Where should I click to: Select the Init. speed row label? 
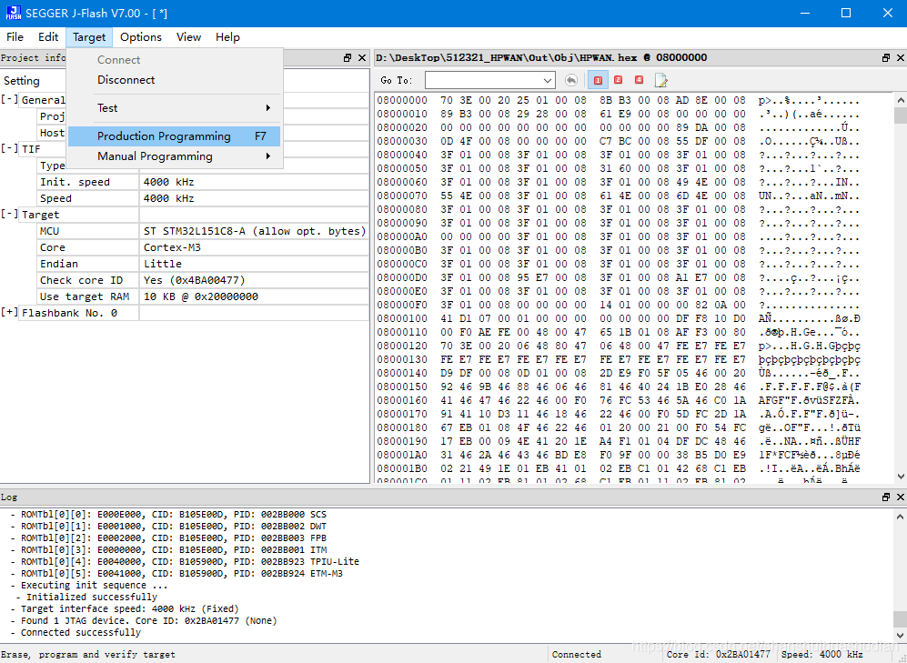[x=87, y=182]
